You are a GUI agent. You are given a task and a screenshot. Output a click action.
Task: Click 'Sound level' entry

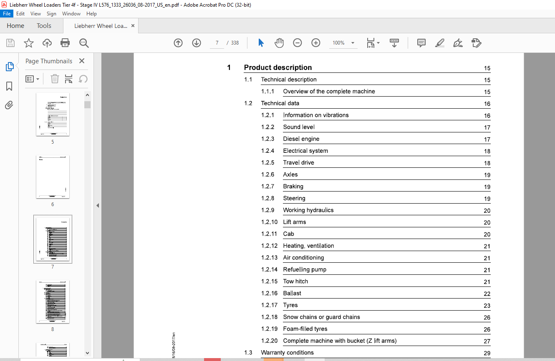click(x=299, y=127)
